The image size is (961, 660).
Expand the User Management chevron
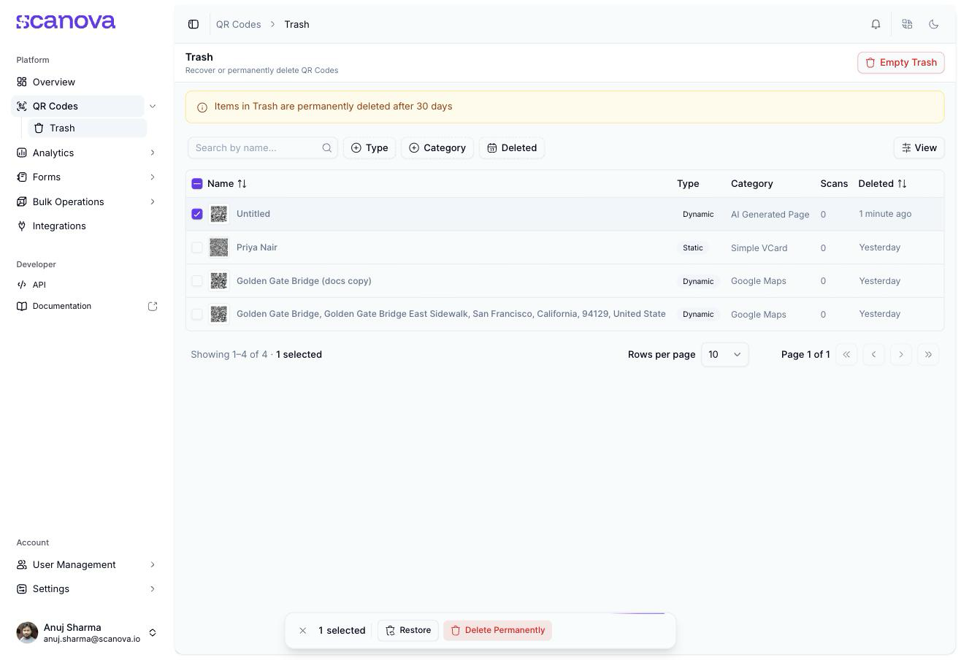(153, 564)
